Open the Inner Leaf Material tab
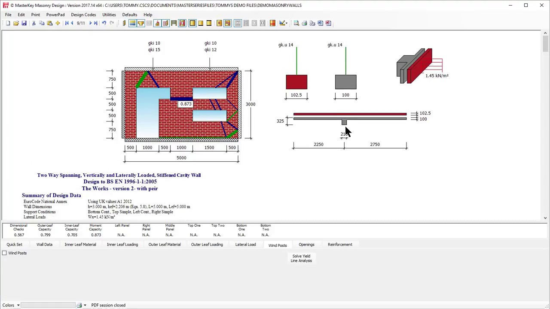 (x=80, y=245)
